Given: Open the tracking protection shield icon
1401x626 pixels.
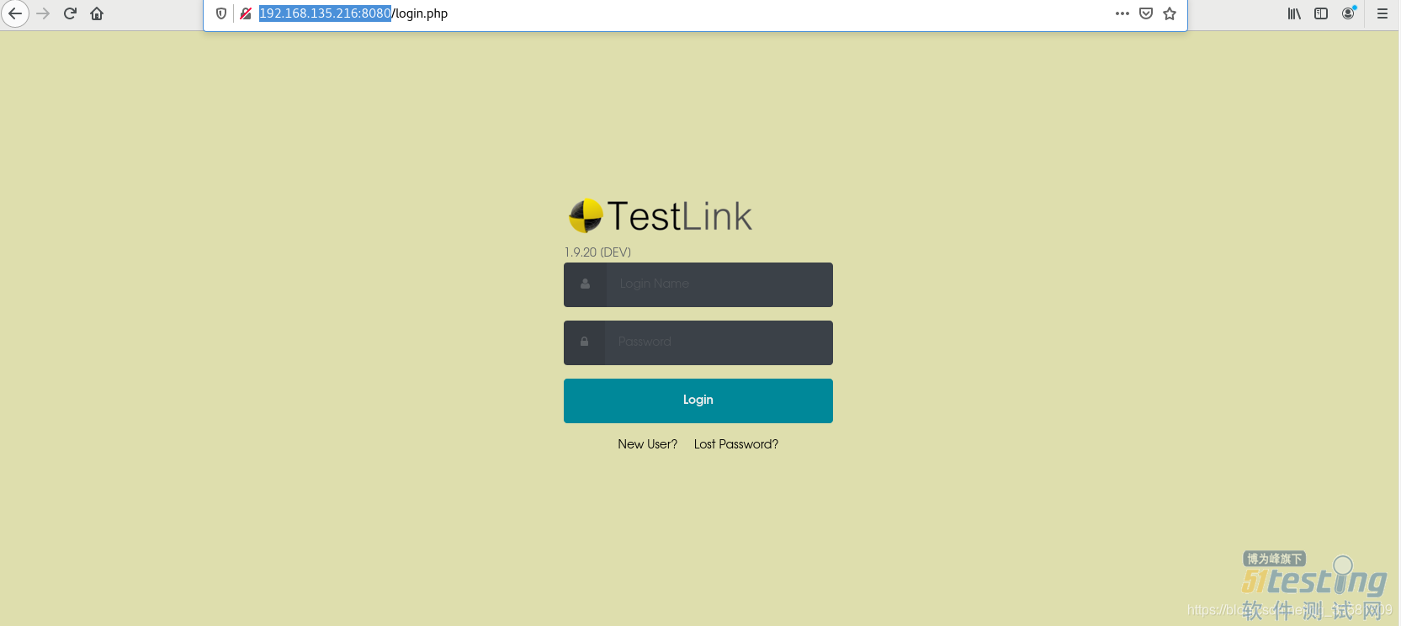Looking at the screenshot, I should pyautogui.click(x=221, y=13).
